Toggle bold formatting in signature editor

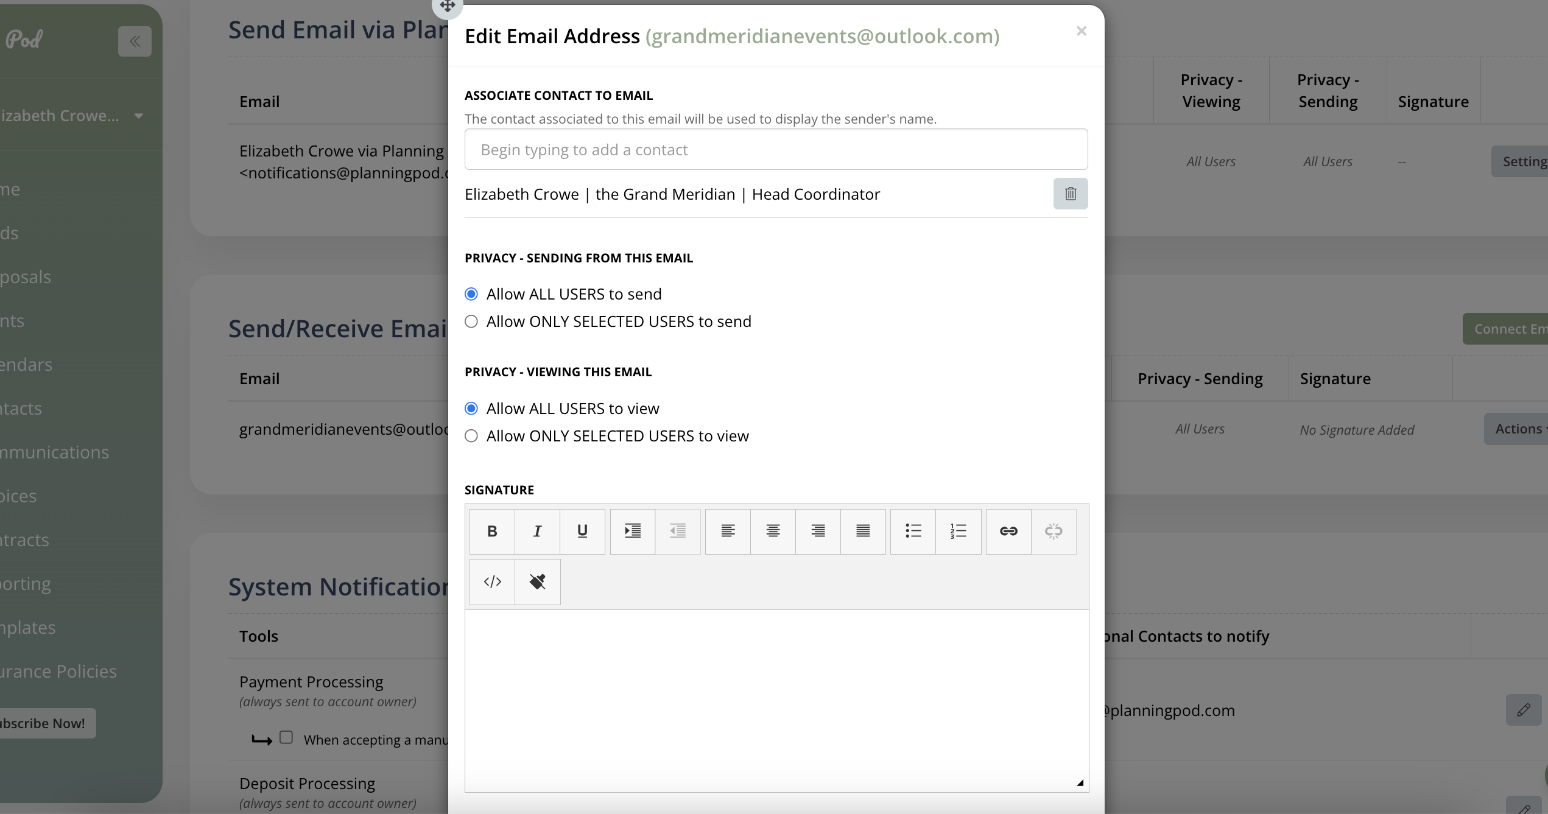(492, 531)
